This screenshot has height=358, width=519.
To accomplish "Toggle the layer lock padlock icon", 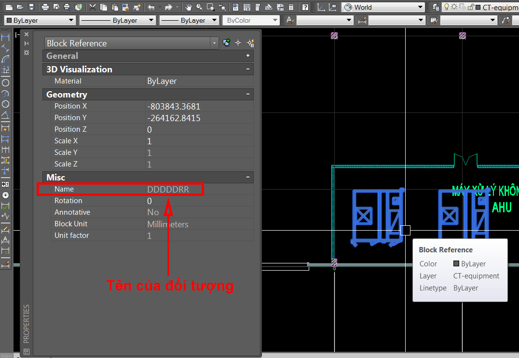I will (x=471, y=7).
